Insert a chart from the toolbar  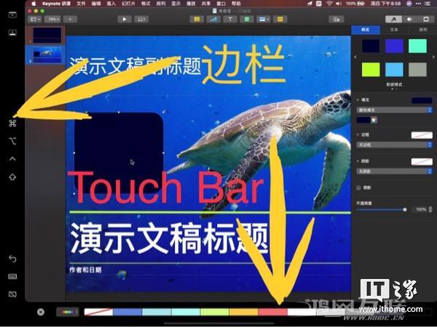[x=213, y=19]
